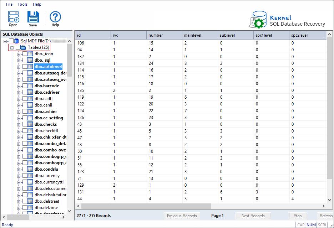Select the dbo.checks checkbox
The height and width of the screenshot is (228, 334).
(25, 124)
